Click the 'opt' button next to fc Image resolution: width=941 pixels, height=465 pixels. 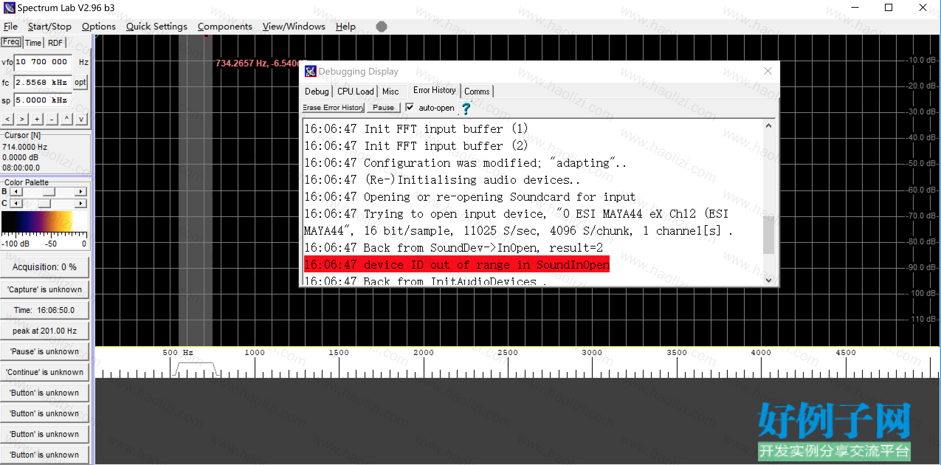coord(80,82)
